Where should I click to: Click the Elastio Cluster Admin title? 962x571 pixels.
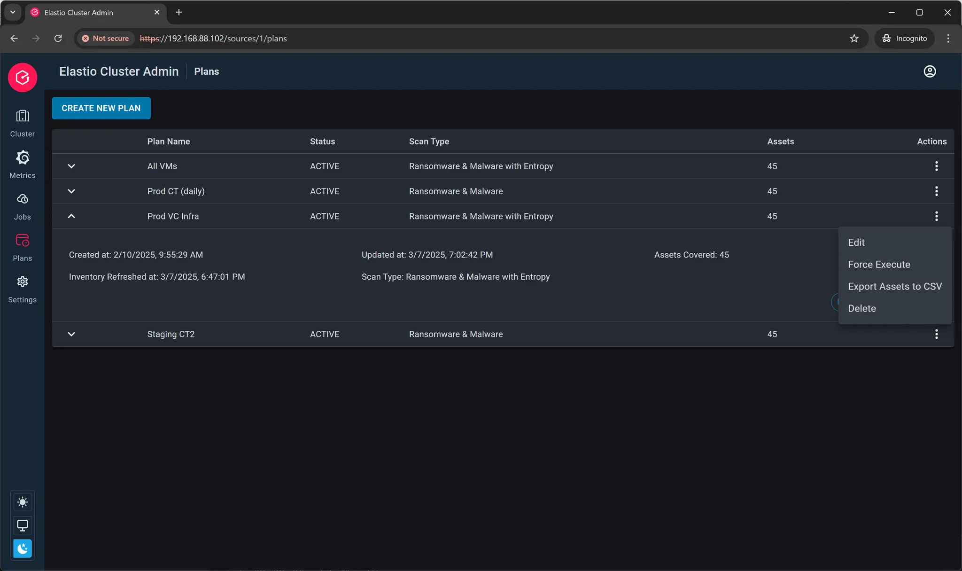click(x=119, y=71)
